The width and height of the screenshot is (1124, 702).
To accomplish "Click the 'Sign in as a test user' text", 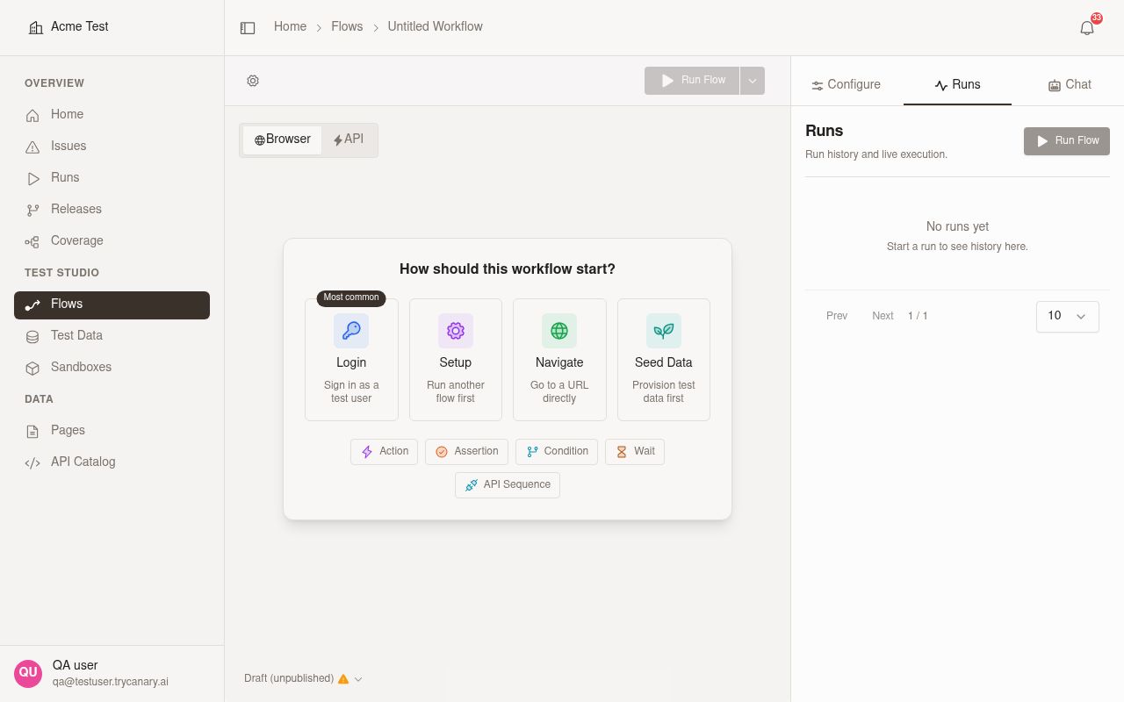I will 351,391.
